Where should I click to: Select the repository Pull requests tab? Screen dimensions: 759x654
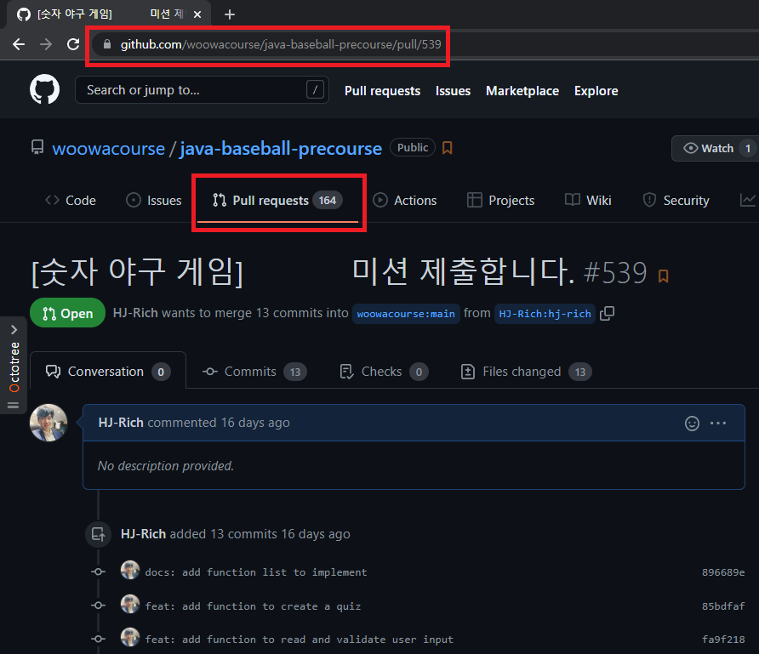point(277,200)
